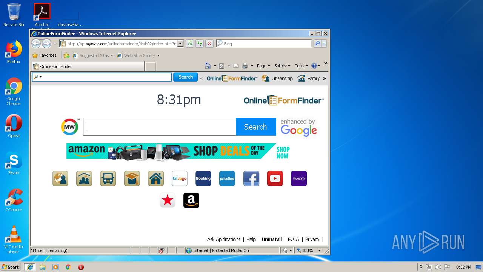This screenshot has height=272, width=483.
Task: Click the MW MyWay logo
Action: click(x=70, y=127)
